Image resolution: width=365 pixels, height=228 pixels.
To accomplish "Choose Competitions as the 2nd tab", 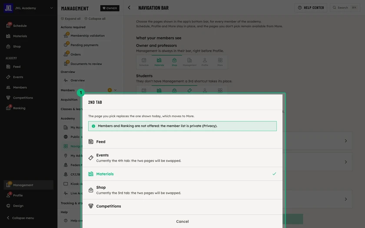I will (182, 206).
